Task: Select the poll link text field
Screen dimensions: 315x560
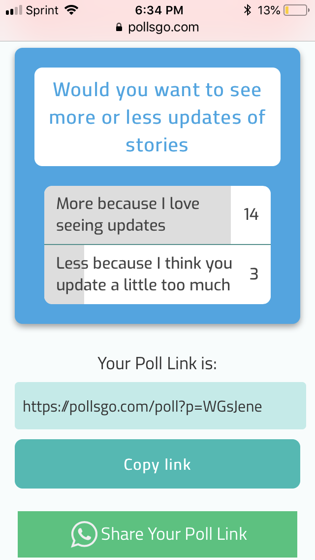Action: tap(160, 406)
